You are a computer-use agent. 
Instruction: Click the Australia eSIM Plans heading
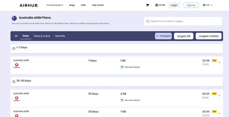pos(35,18)
